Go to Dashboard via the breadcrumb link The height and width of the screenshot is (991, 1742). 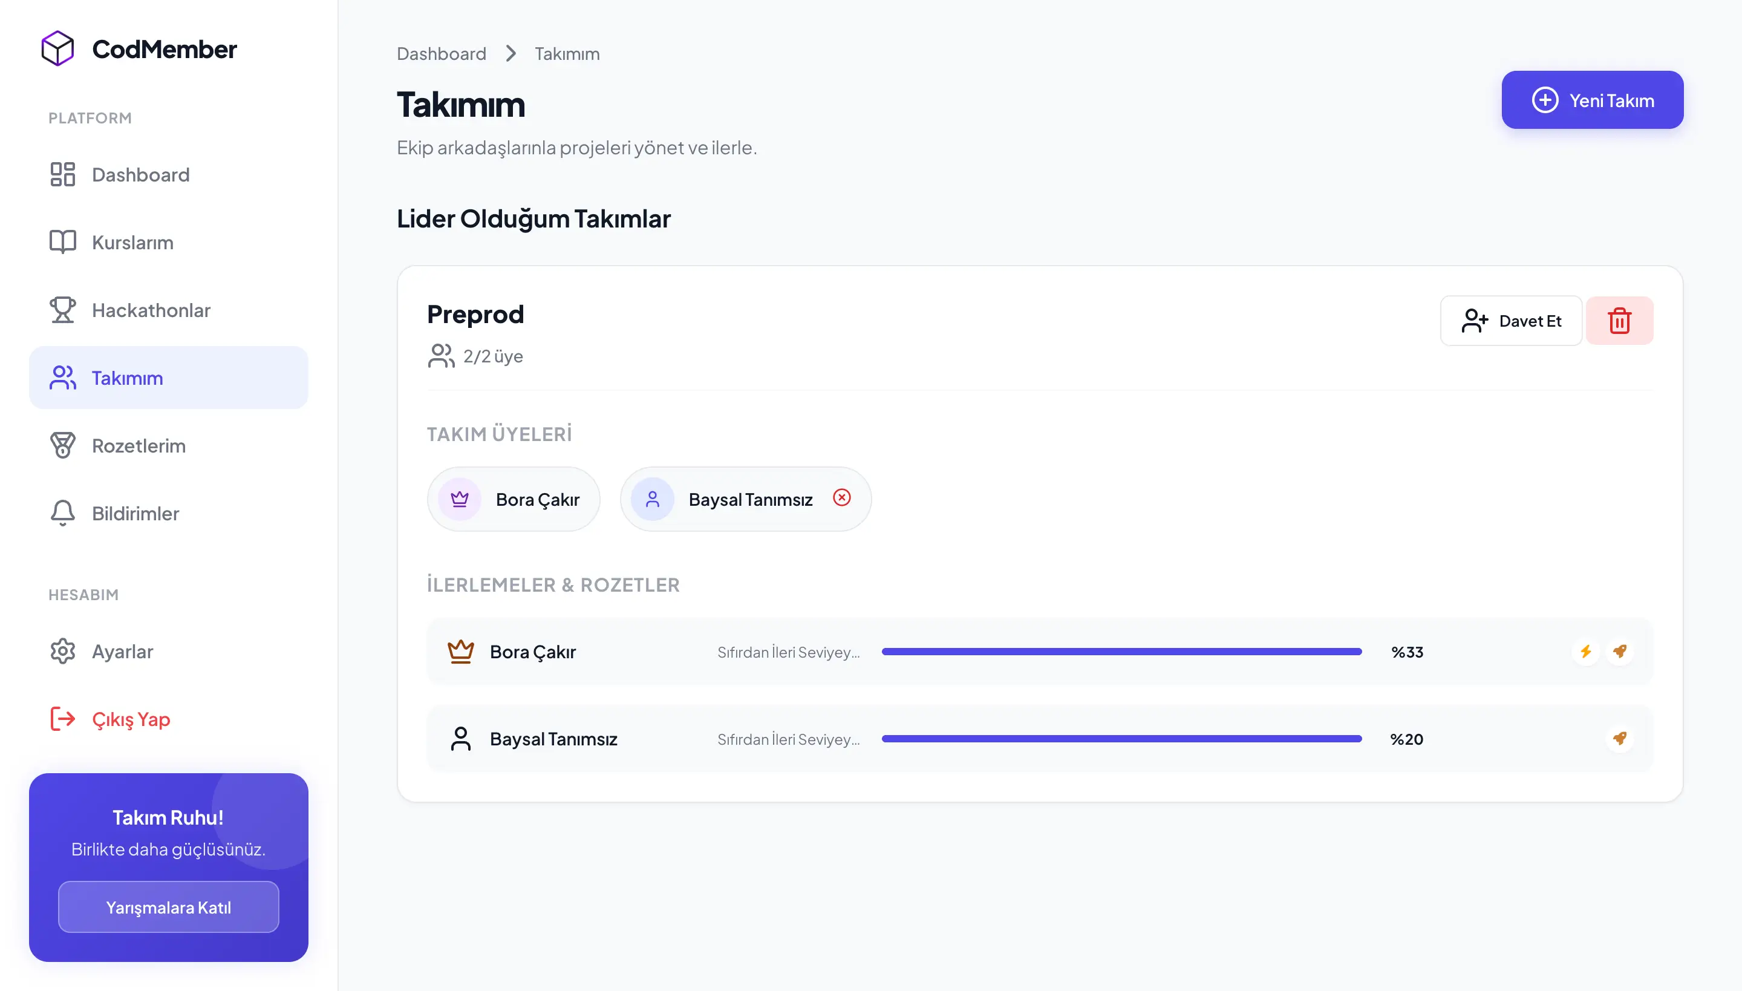(441, 54)
